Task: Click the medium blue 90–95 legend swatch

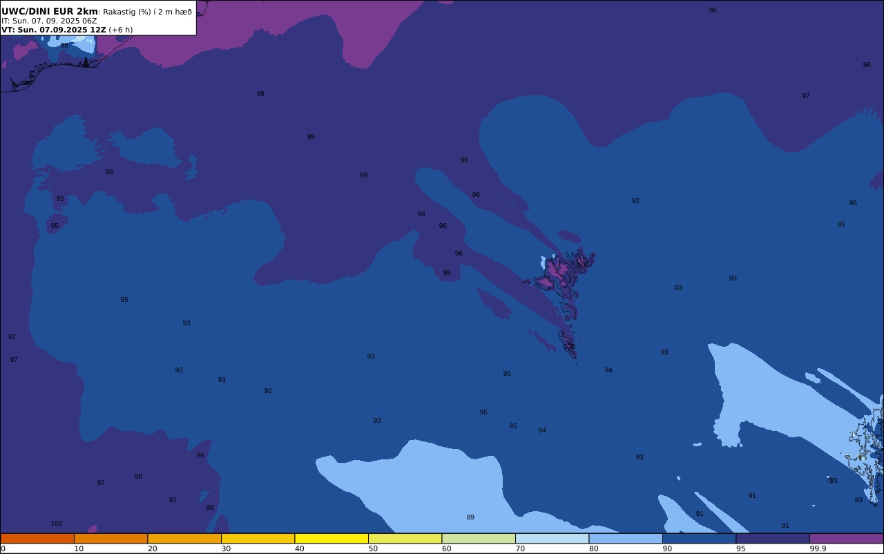Action: [x=700, y=538]
